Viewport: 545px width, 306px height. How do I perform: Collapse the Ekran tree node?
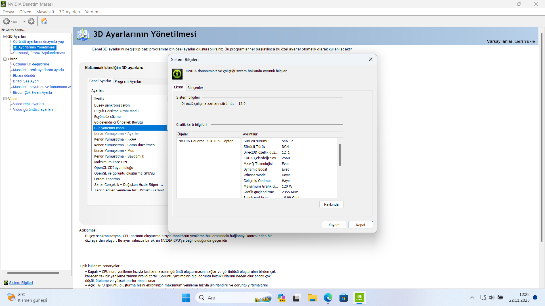tap(5, 59)
